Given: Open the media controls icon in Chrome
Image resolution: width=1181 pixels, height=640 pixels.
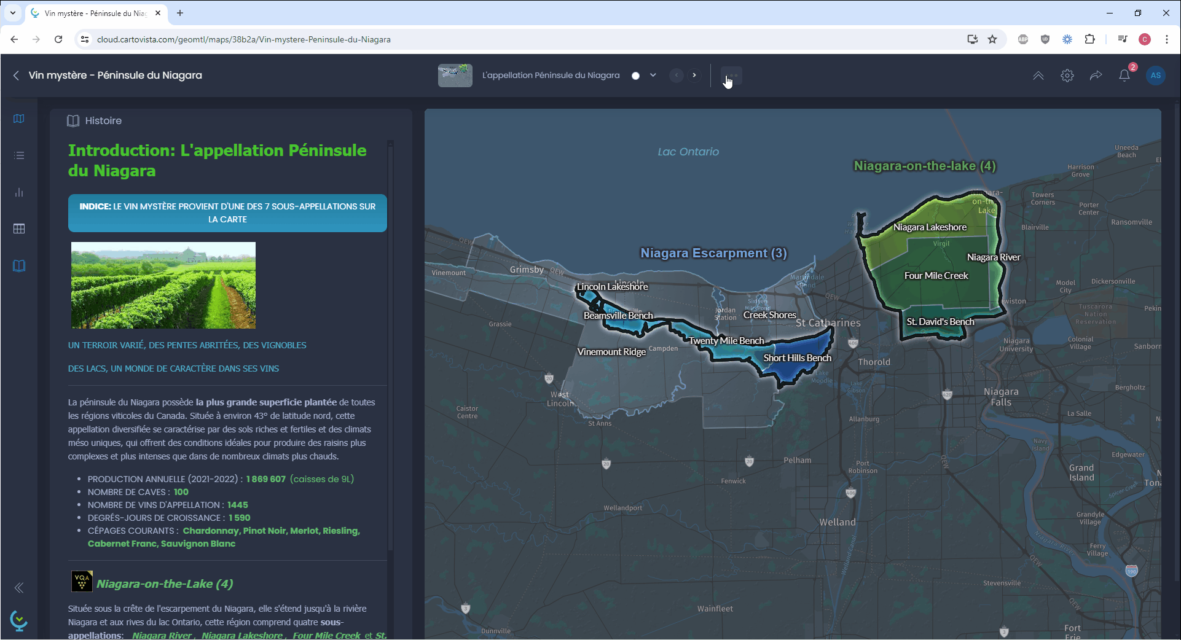Looking at the screenshot, I should click(x=1123, y=39).
